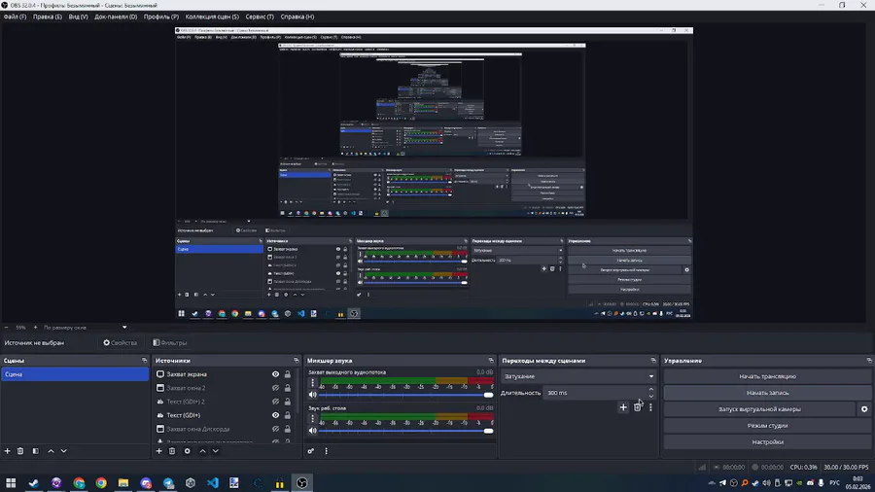Screen dimensions: 875x492
Task: Open Visual Studio Code from taskbar
Action: [213, 482]
